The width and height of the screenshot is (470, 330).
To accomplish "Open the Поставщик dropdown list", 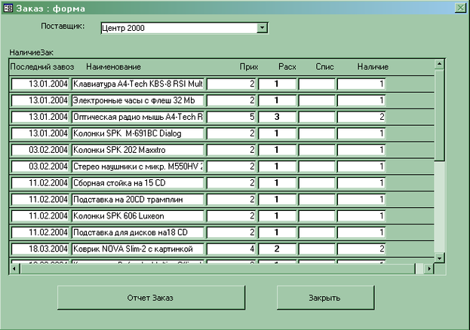I will coord(263,28).
